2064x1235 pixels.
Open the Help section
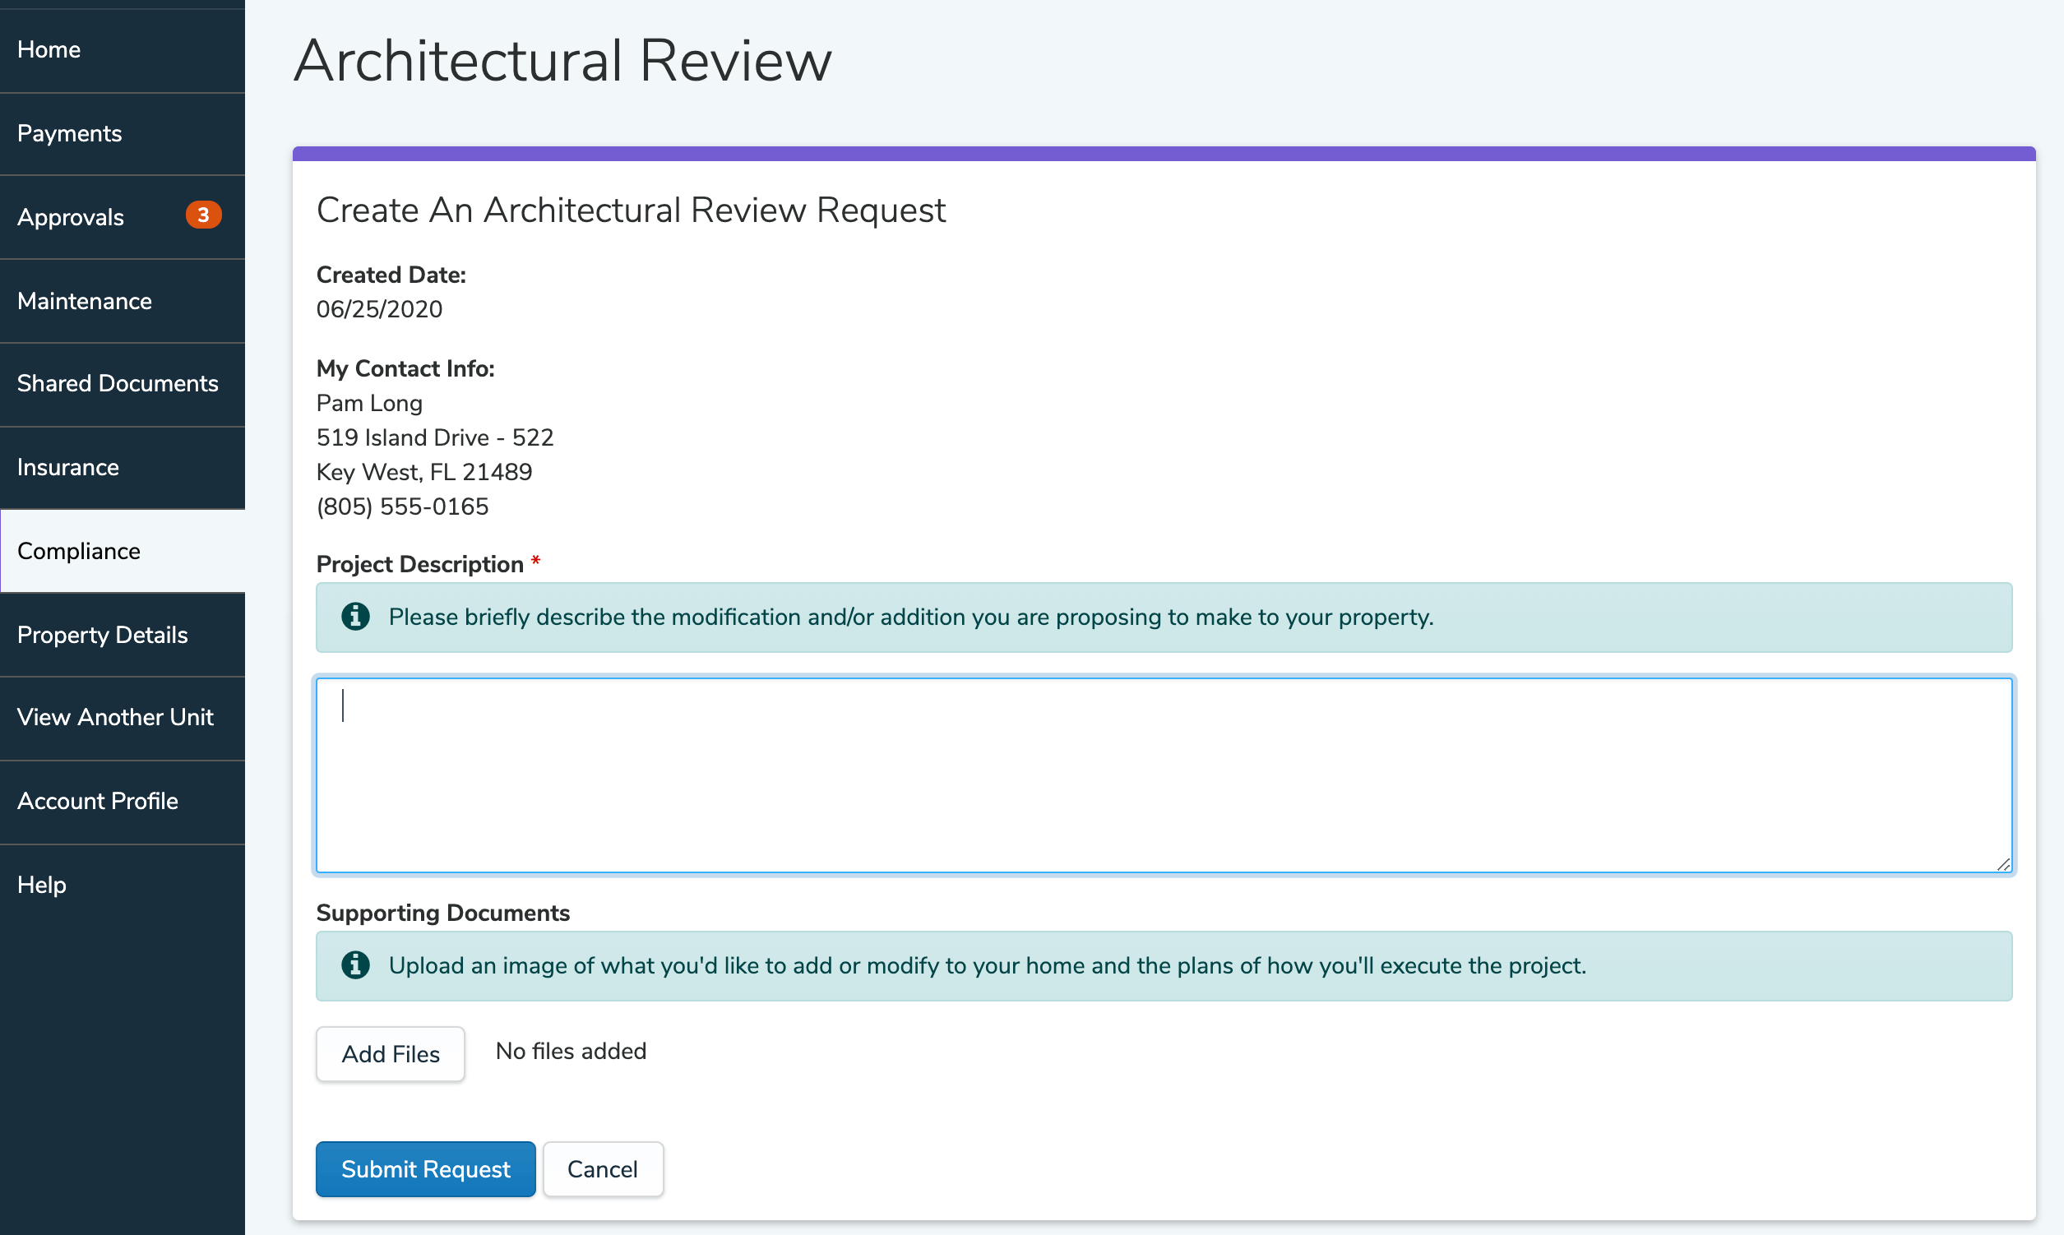coord(42,885)
